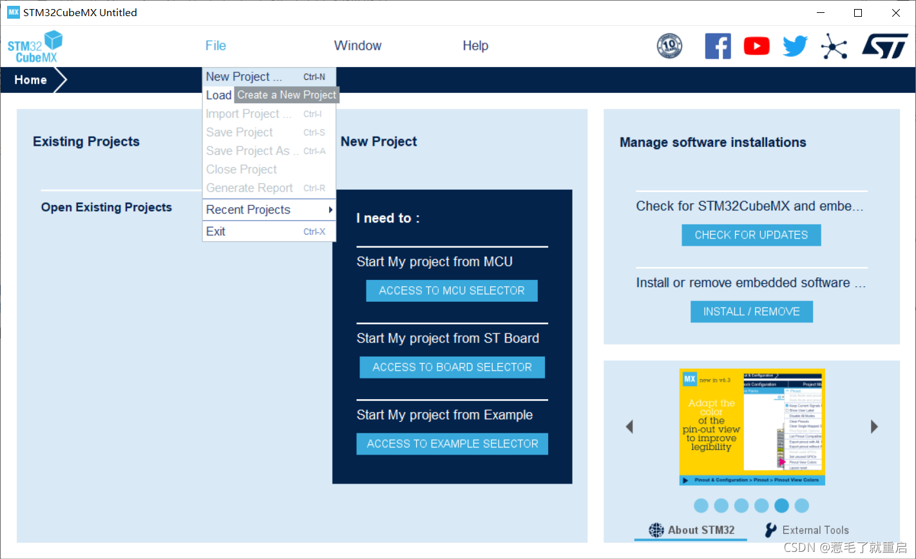The width and height of the screenshot is (916, 559).
Task: Open the Facebook icon link
Action: click(x=718, y=46)
